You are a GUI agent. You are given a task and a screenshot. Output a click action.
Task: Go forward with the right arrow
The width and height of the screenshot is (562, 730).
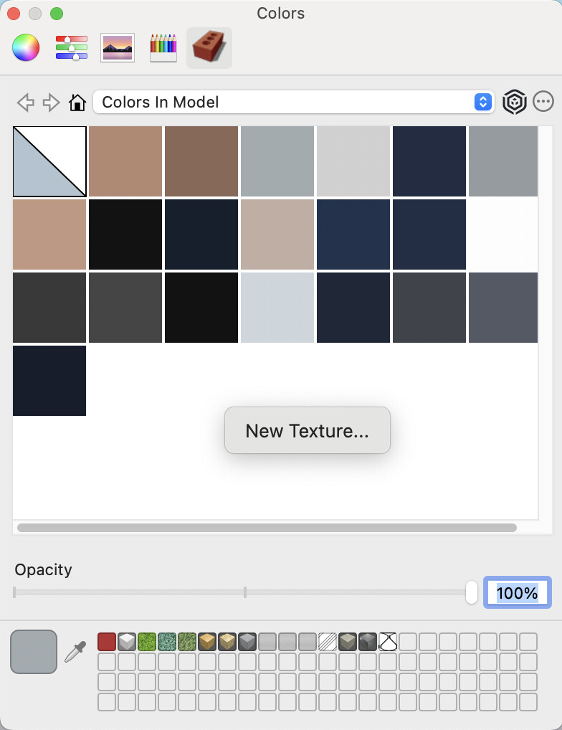[x=51, y=103]
